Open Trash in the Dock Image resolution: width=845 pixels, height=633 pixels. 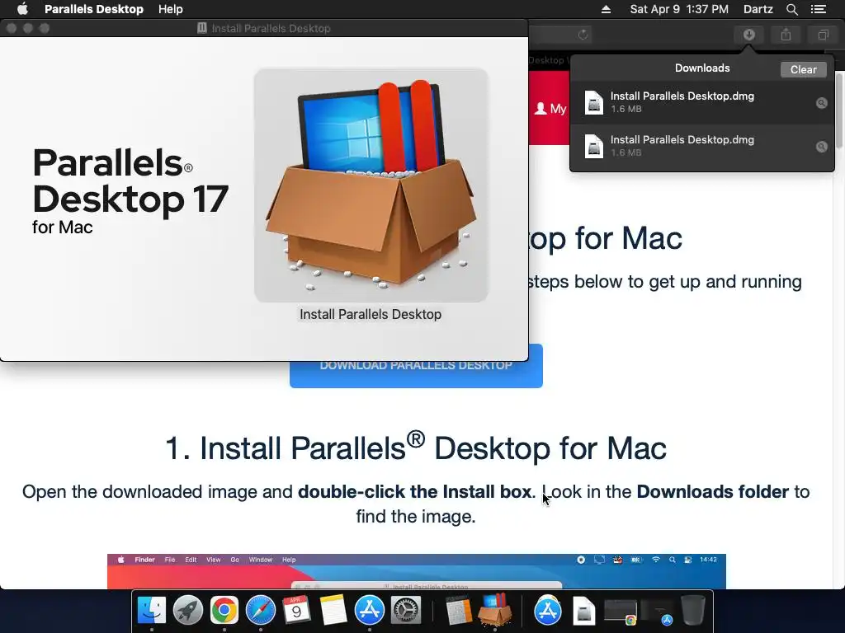point(693,611)
